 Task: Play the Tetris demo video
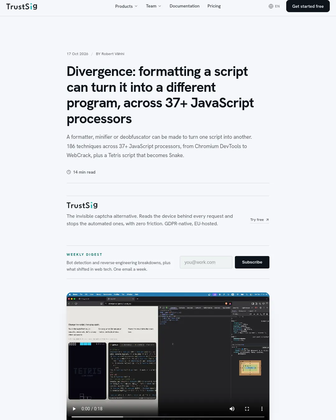pyautogui.click(x=74, y=409)
